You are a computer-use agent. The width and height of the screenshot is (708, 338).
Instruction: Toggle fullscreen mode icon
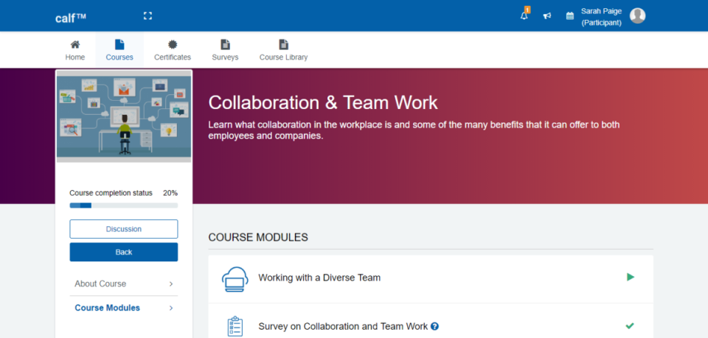pos(147,15)
